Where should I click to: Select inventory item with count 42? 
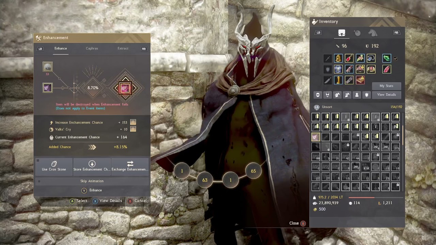tap(346, 157)
